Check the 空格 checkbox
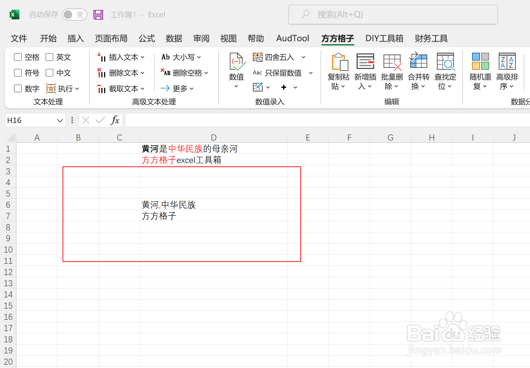This screenshot has height=368, width=530. (18, 57)
